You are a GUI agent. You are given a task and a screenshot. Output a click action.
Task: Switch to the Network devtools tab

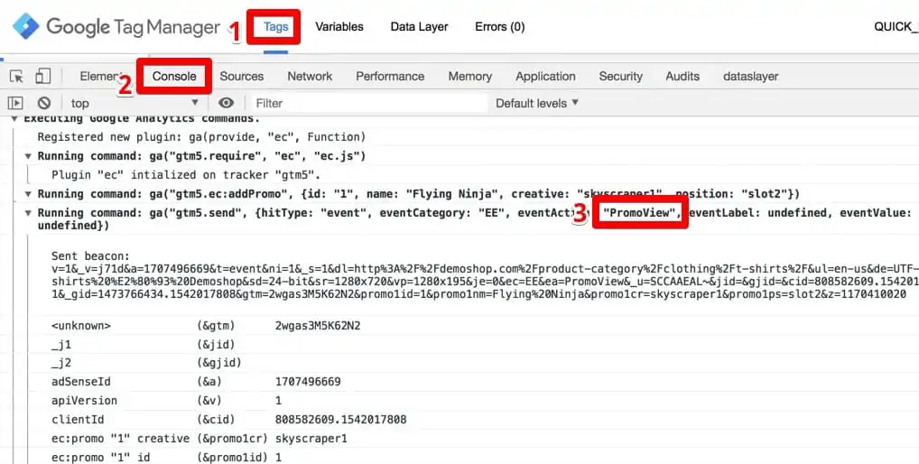(310, 77)
